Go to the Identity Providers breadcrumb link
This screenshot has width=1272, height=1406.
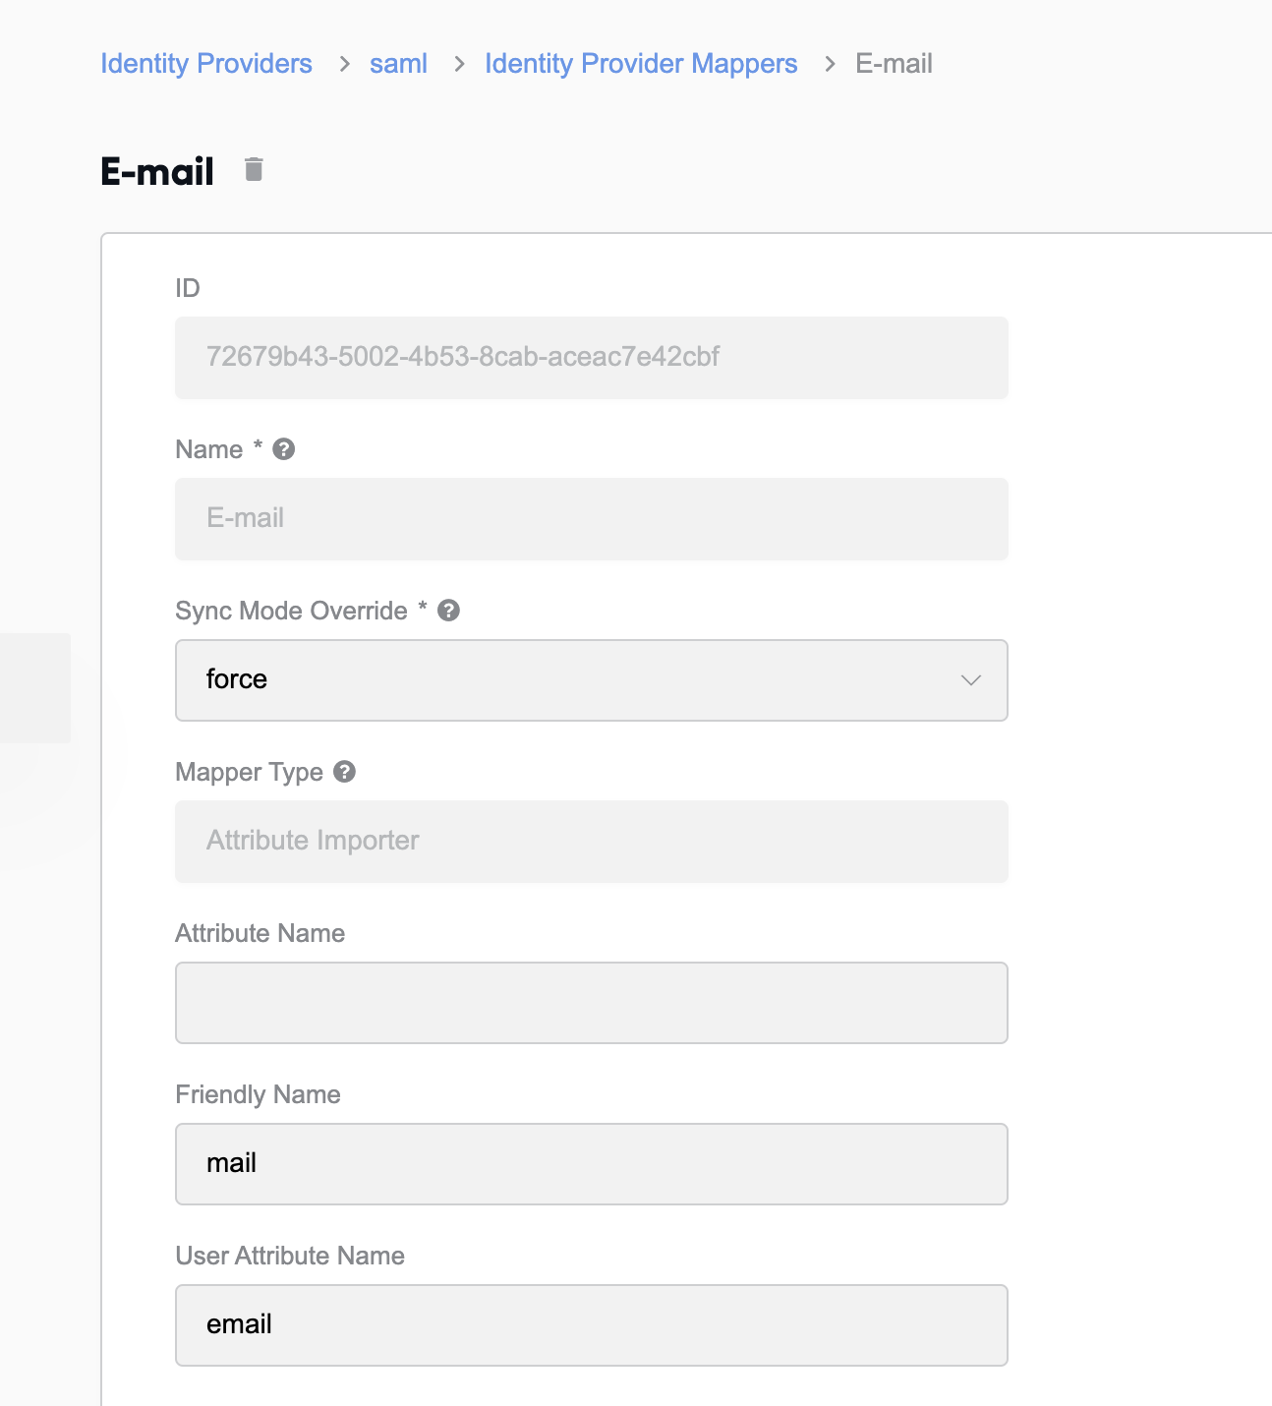coord(206,64)
